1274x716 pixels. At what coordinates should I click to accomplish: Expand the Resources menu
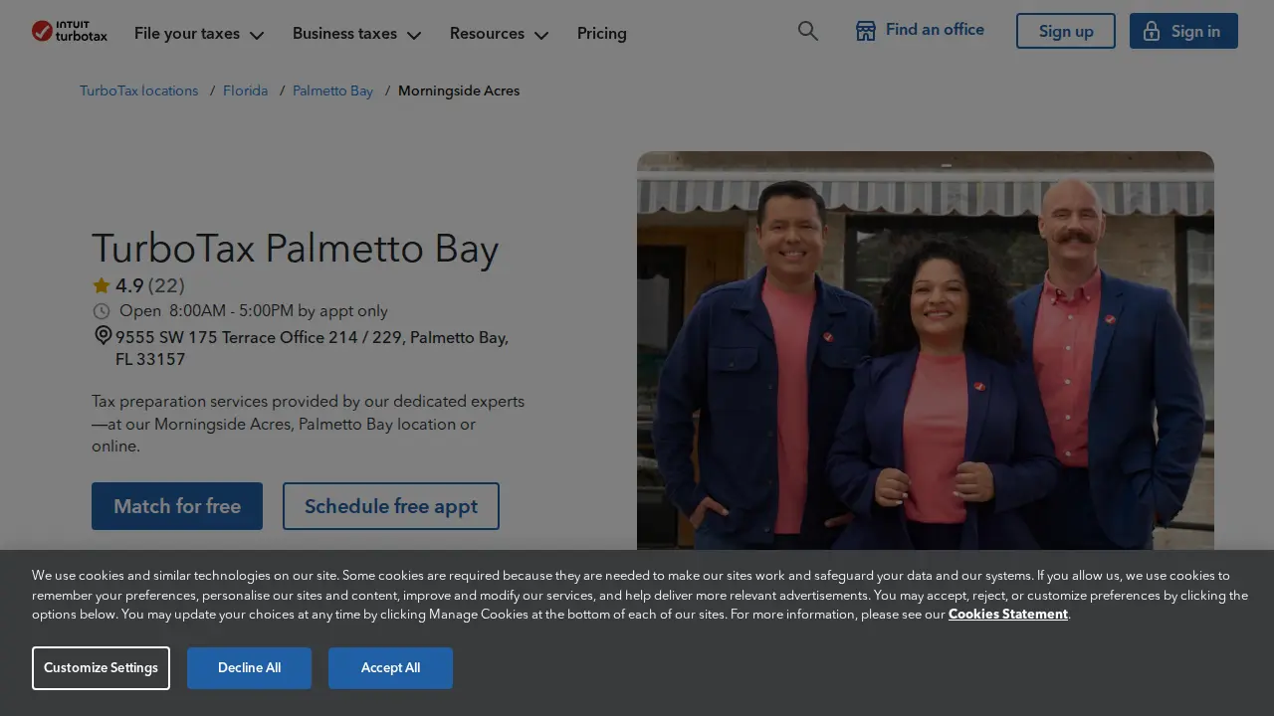(x=499, y=33)
